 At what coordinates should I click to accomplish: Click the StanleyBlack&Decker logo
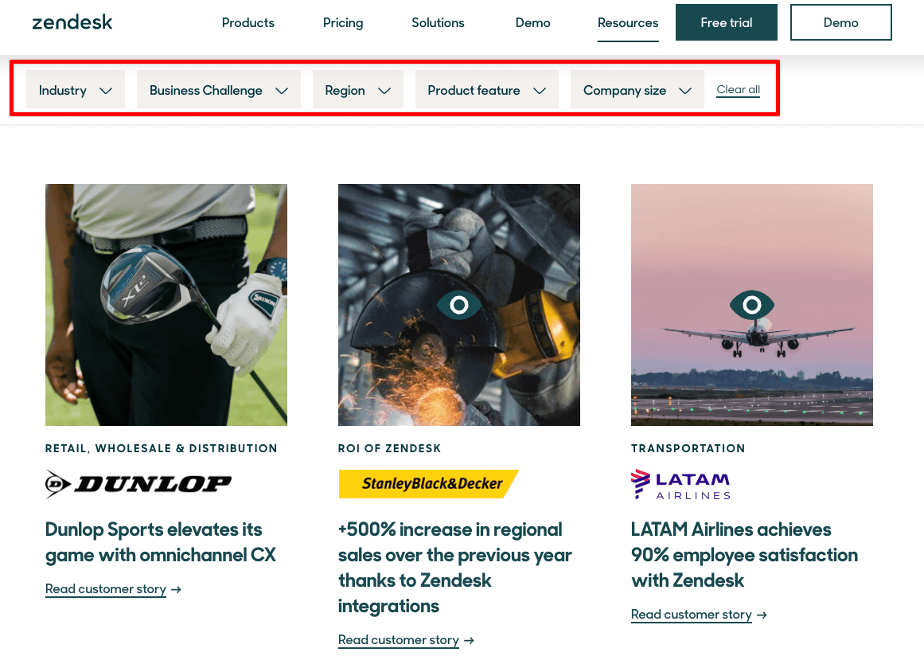[x=428, y=484]
